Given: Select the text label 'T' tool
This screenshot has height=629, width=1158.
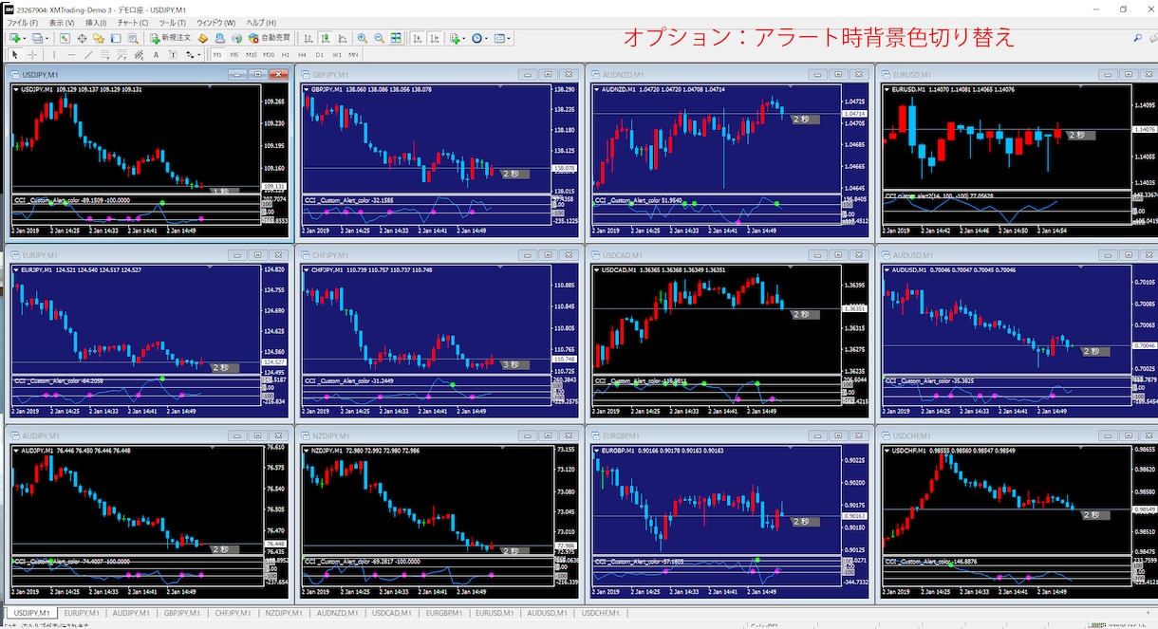Looking at the screenshot, I should tap(173, 54).
